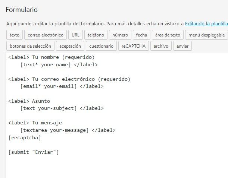Add an 'archivo' upload tag
Image resolution: width=228 pixels, height=178 pixels.
161,46
